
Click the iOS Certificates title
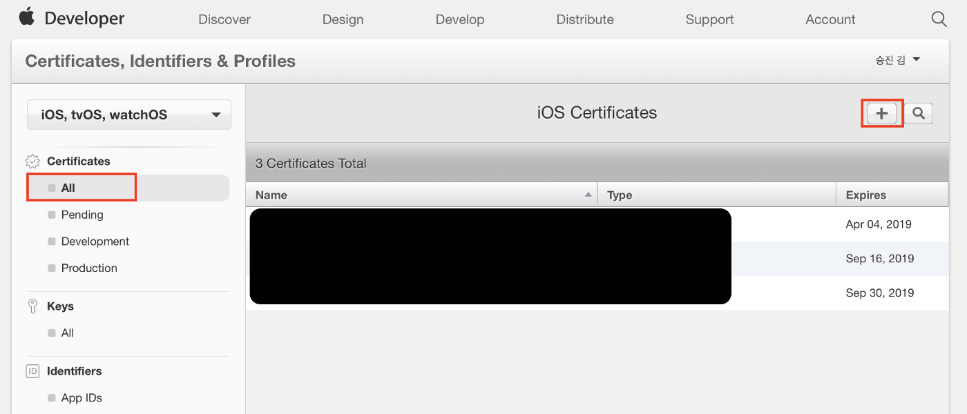coord(597,112)
